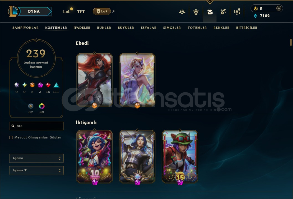Click the plus icon next to RP balance

coord(279,8)
